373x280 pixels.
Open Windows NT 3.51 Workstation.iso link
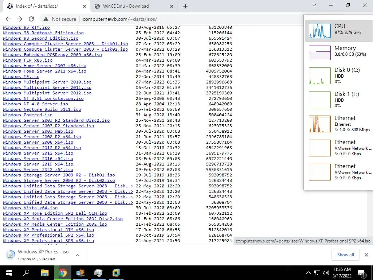click(43, 98)
